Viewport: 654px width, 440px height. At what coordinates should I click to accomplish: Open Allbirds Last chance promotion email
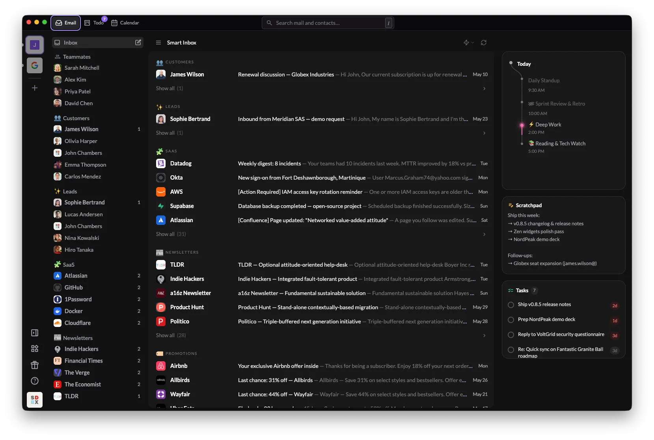coord(322,380)
